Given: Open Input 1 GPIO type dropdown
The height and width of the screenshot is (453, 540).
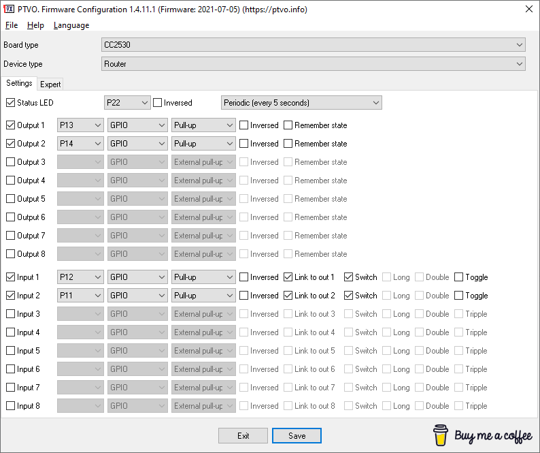Looking at the screenshot, I should pos(137,277).
